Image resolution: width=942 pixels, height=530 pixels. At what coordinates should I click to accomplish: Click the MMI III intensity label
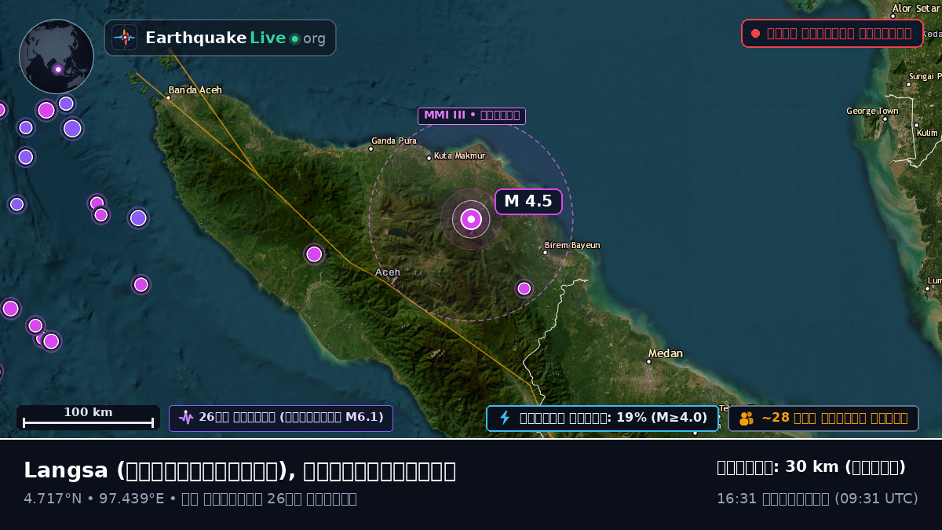point(472,115)
